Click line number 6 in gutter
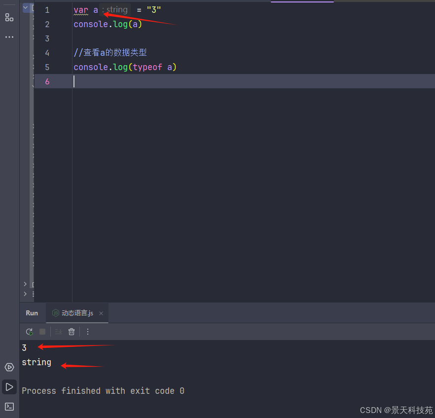435x418 pixels. point(47,81)
